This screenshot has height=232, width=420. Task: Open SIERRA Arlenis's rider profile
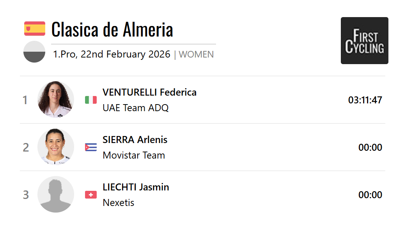click(x=135, y=140)
